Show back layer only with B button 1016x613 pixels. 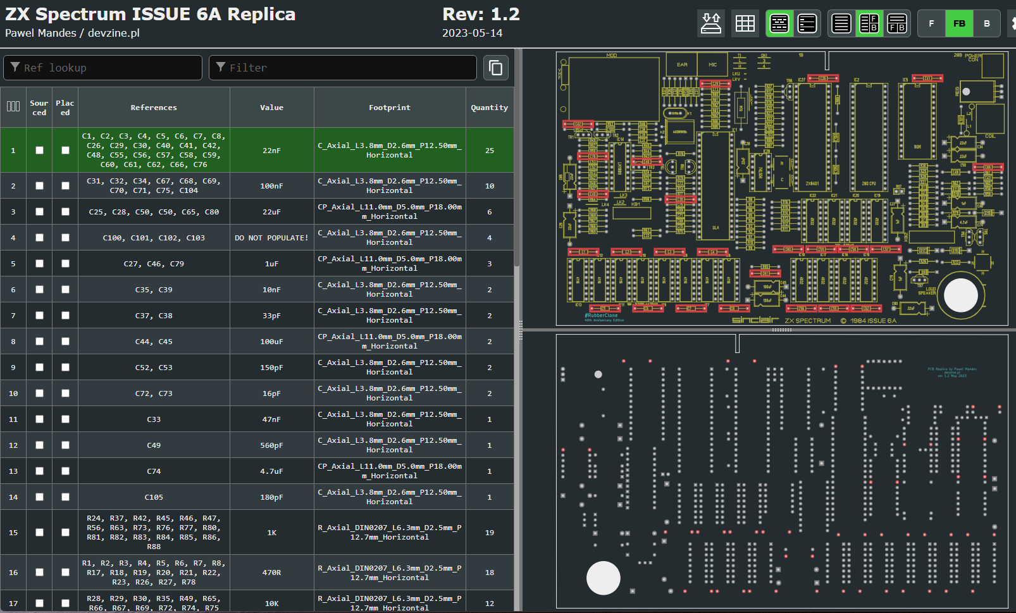987,23
